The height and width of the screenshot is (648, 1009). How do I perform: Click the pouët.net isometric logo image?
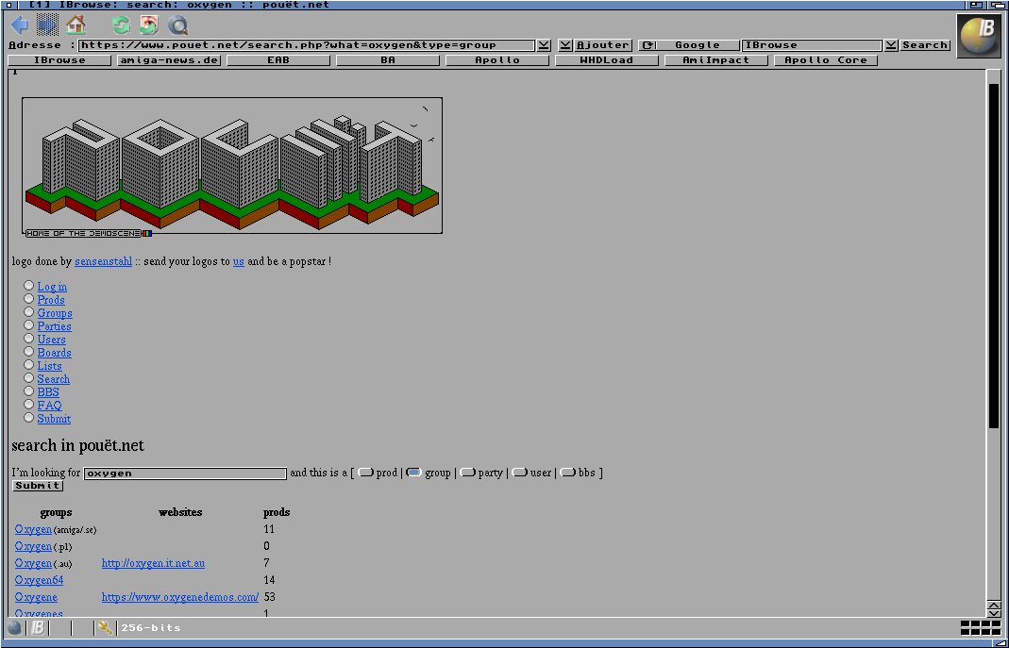click(x=232, y=167)
